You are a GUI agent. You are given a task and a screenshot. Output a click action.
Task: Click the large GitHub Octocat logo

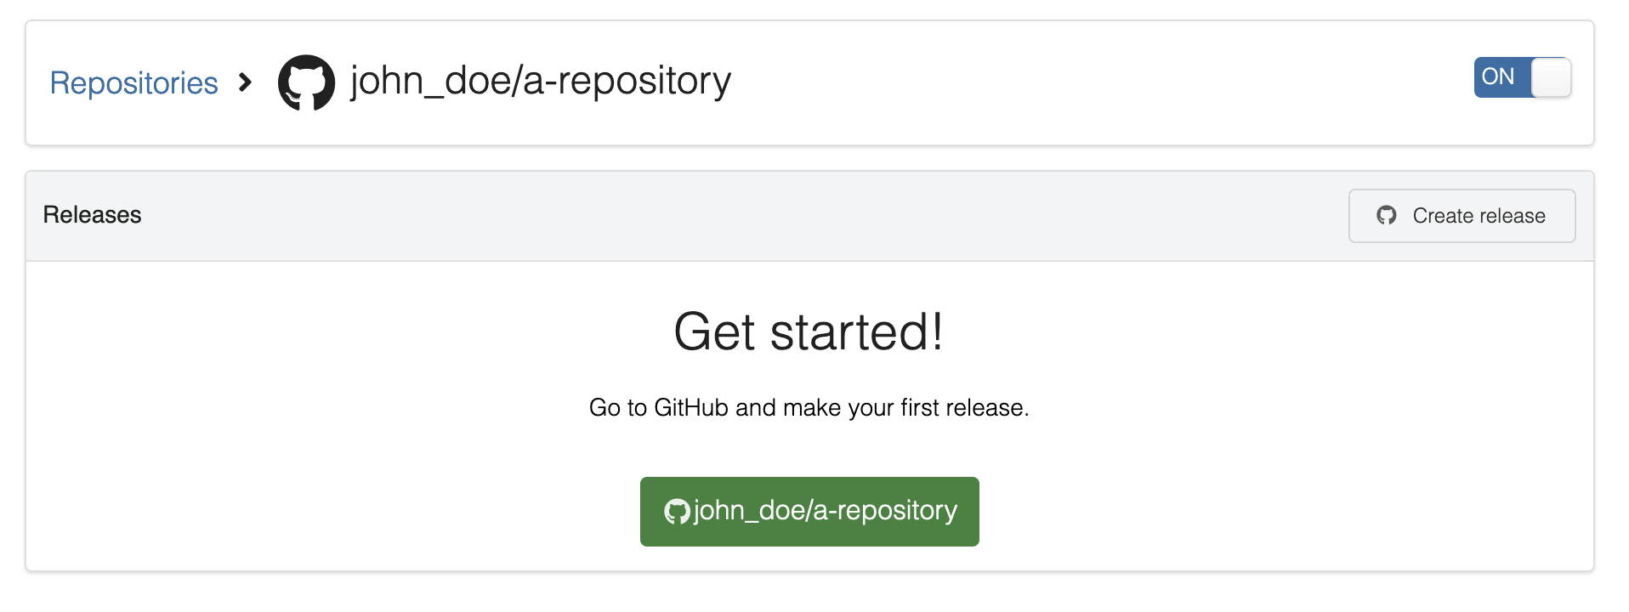[x=306, y=82]
